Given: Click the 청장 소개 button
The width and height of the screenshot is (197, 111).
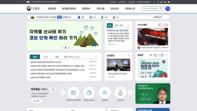Looking at the screenshot, I should (146, 95).
